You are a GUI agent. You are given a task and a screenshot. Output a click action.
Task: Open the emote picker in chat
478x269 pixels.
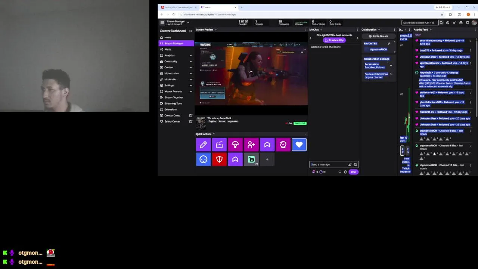click(355, 165)
